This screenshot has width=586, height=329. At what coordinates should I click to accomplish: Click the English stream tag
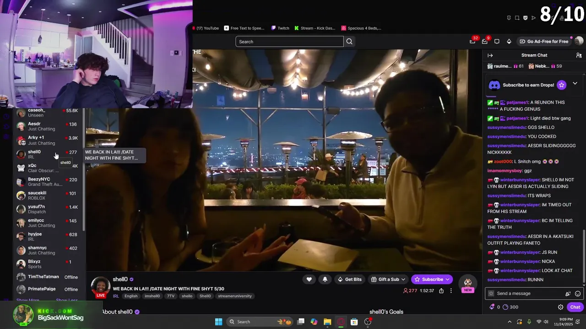(131, 296)
